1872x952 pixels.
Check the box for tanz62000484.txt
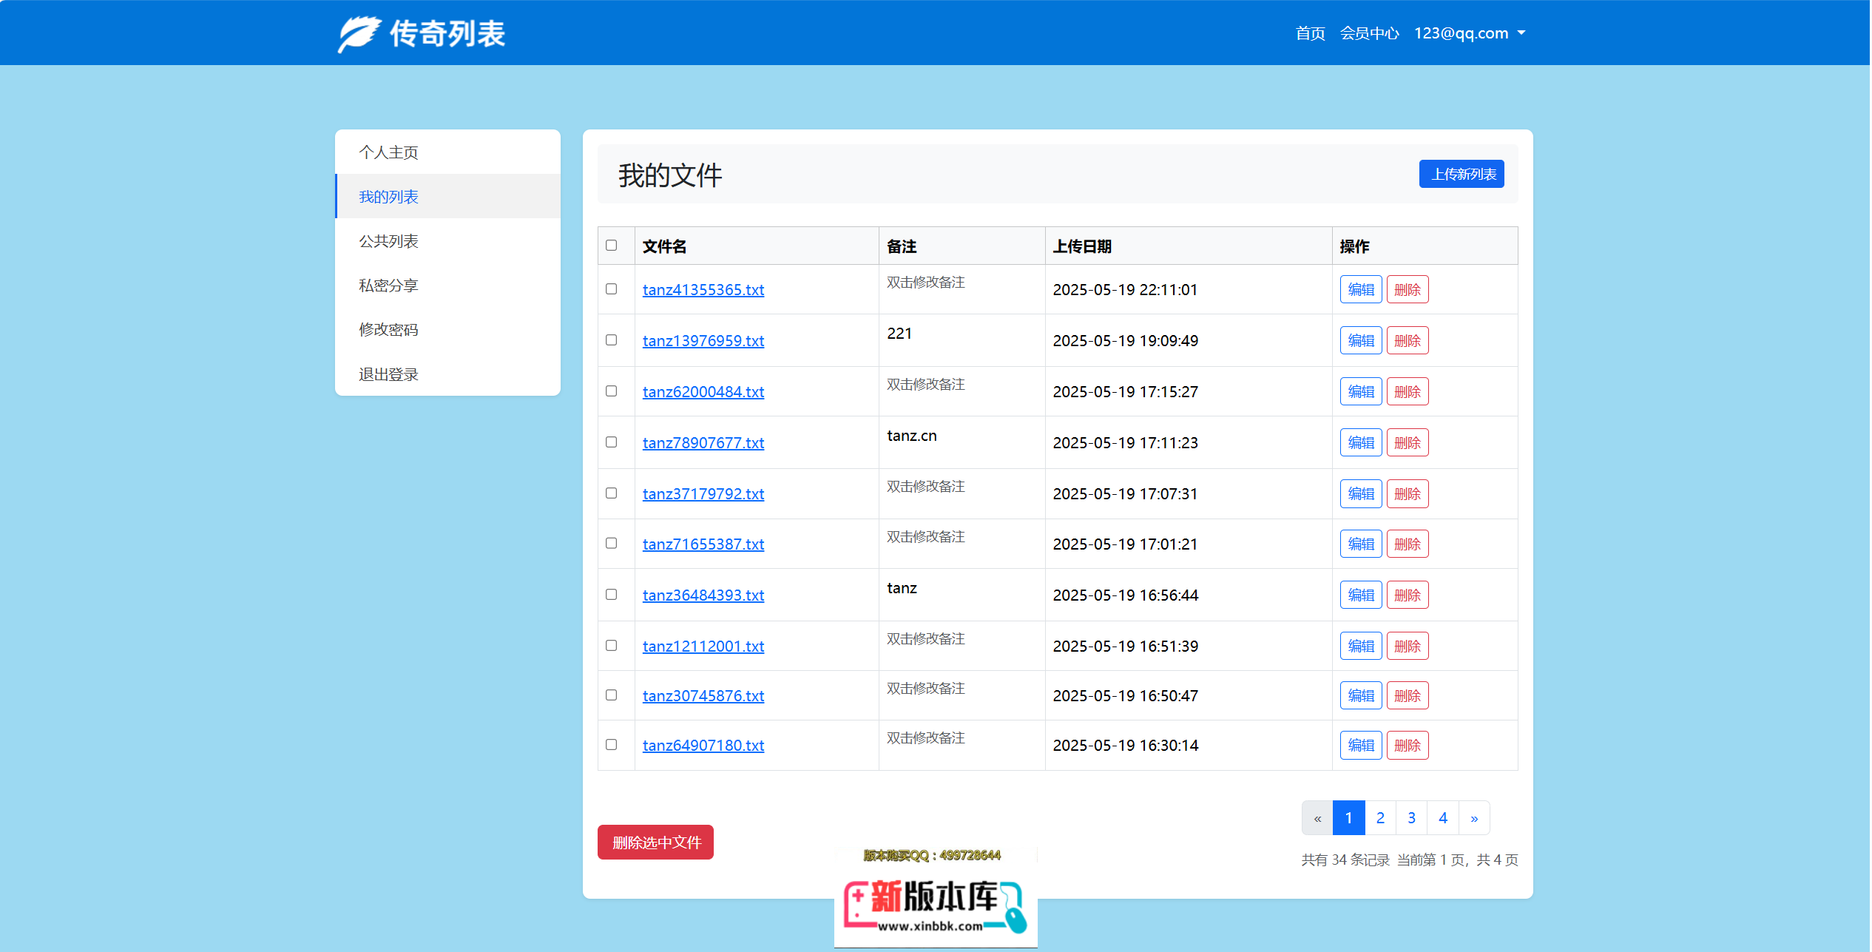click(612, 391)
